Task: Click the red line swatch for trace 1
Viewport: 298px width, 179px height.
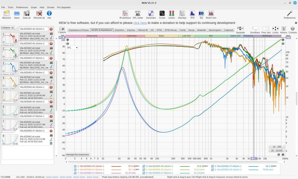Action: (116, 166)
